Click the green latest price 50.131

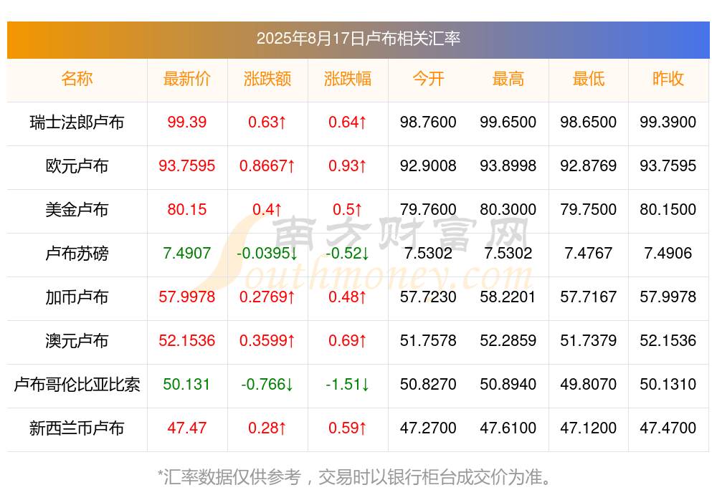(187, 385)
